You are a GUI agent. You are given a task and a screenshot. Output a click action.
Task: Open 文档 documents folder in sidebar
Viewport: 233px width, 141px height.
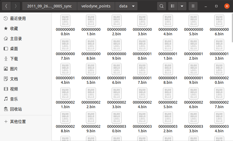(26, 79)
